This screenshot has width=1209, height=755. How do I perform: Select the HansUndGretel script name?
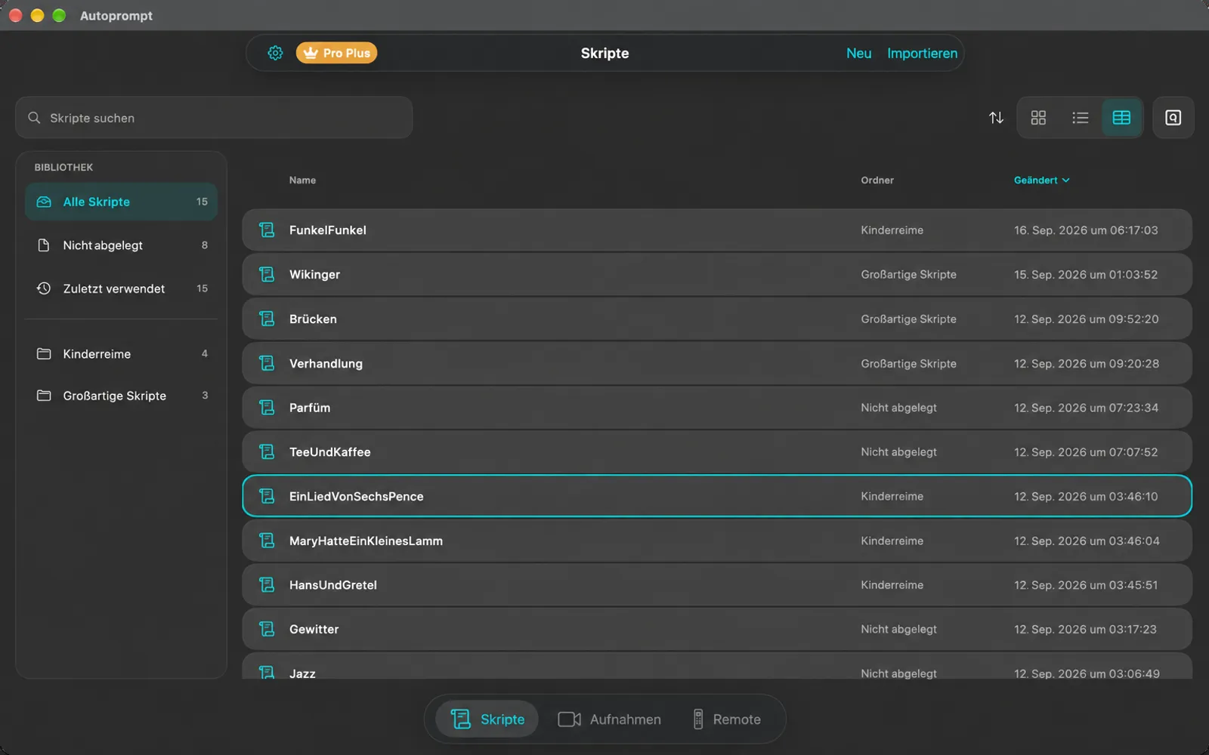coord(332,585)
